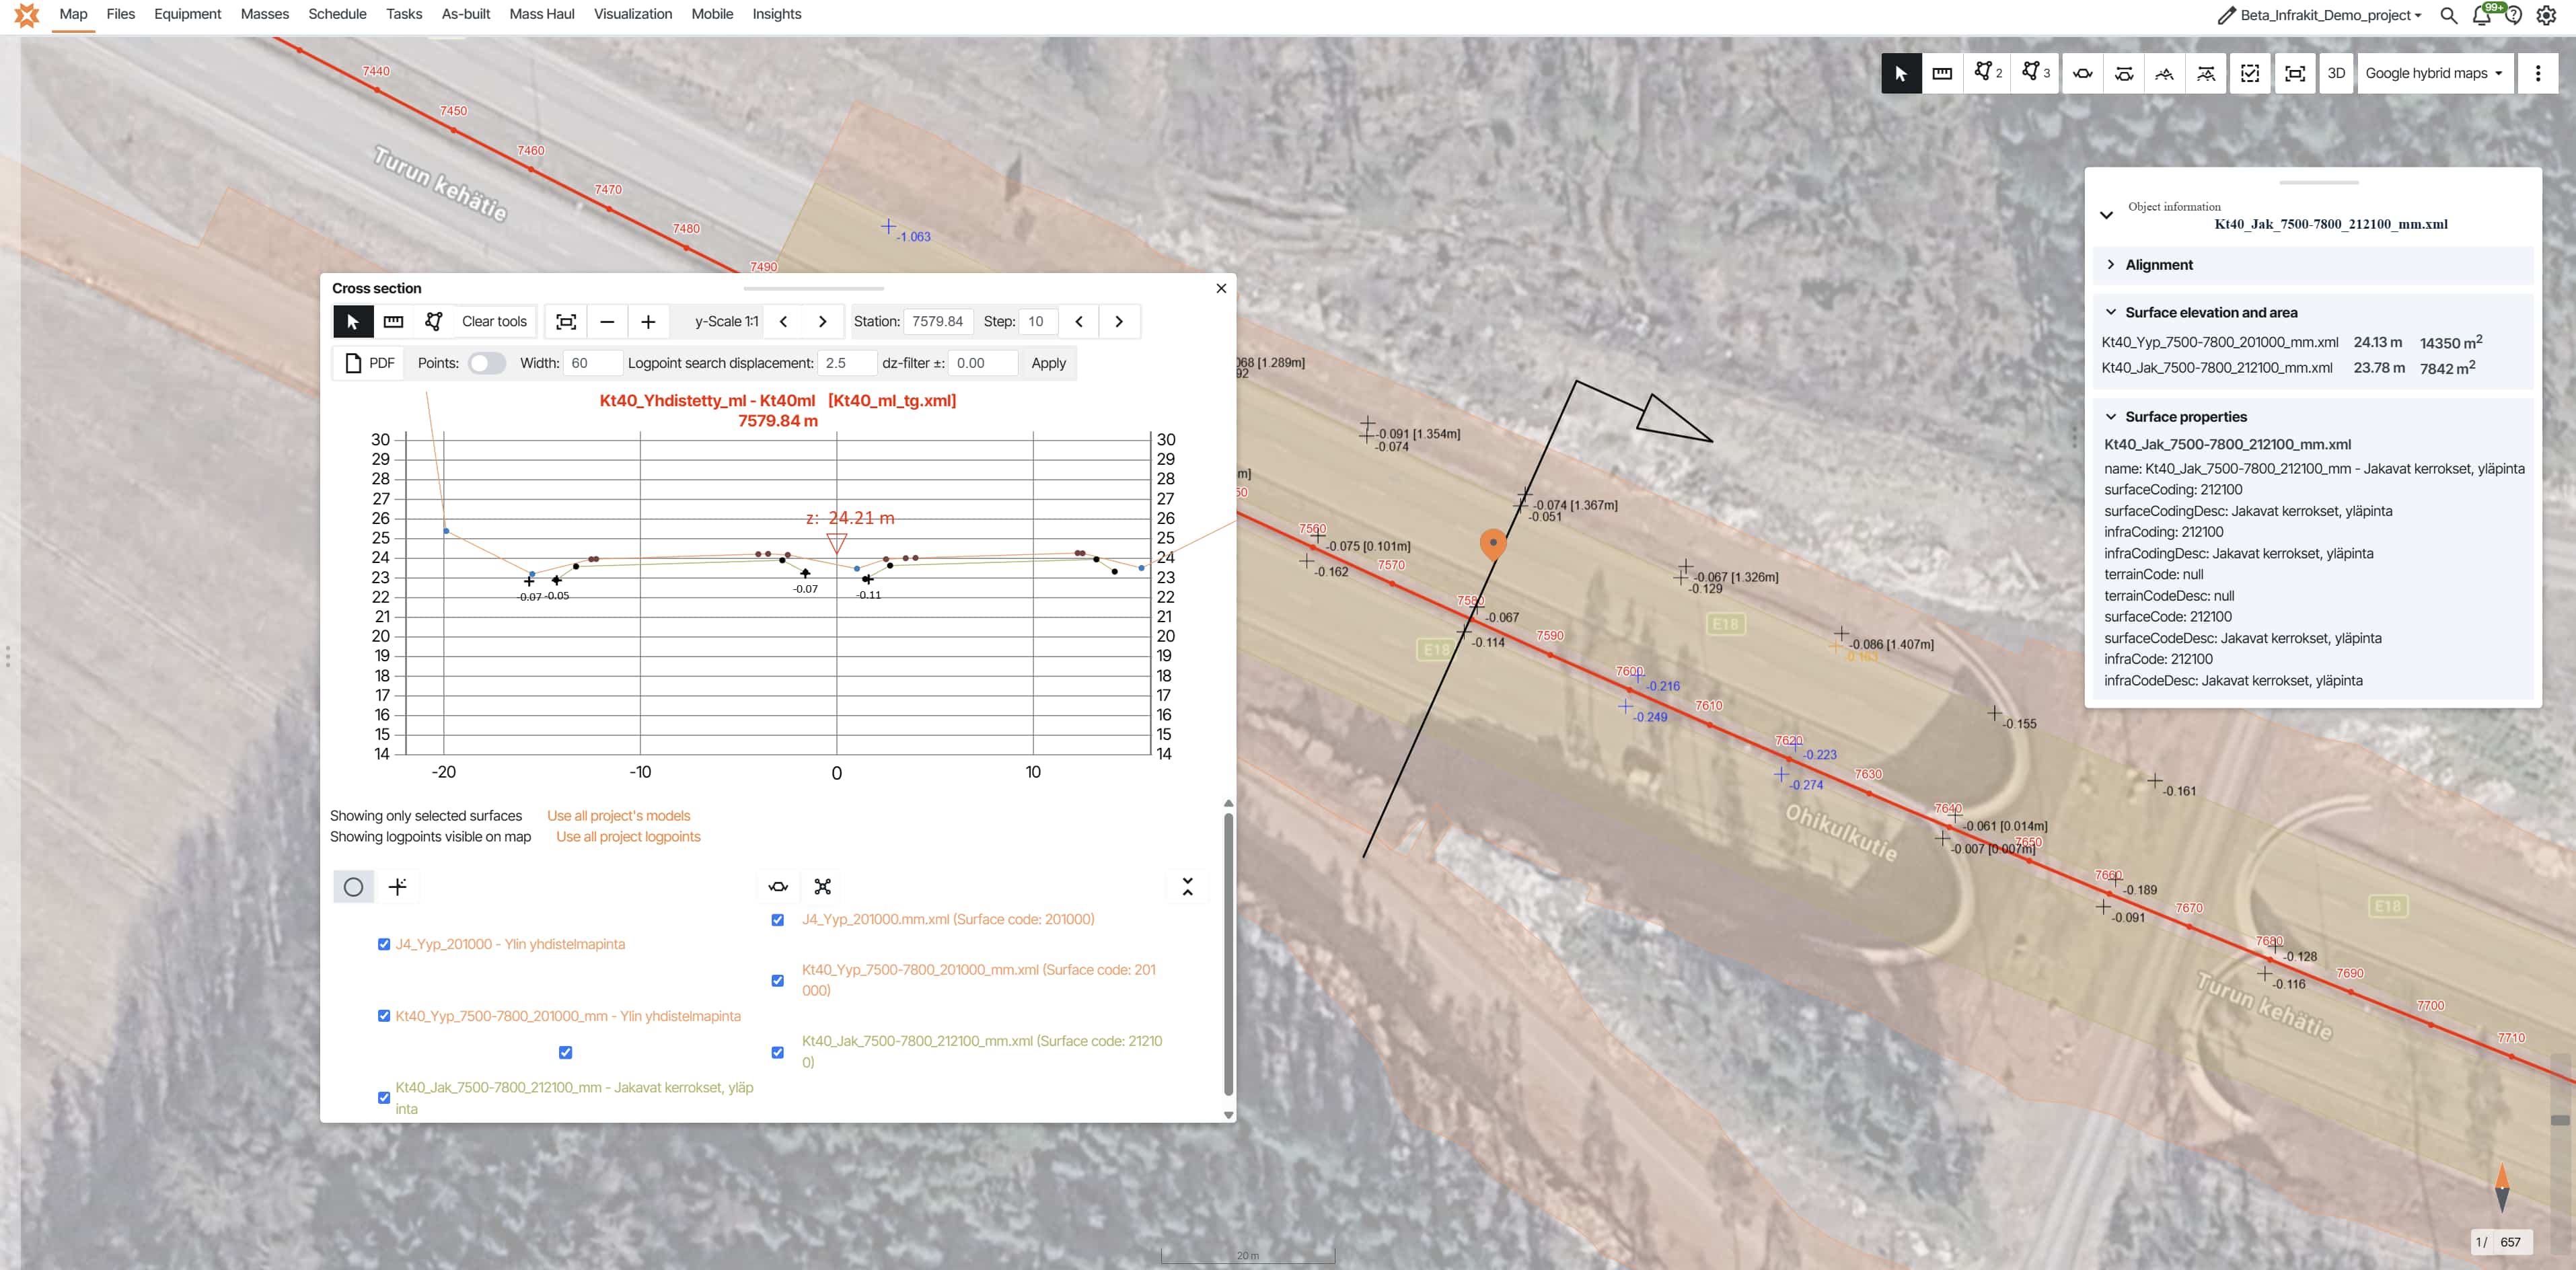This screenshot has width=2576, height=1270.
Task: Click the layered surface icon in map toolbar
Action: click(2205, 73)
